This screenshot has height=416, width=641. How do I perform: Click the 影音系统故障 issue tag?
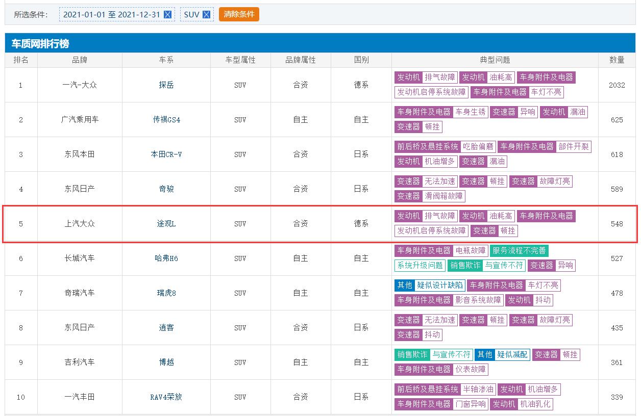(x=478, y=300)
